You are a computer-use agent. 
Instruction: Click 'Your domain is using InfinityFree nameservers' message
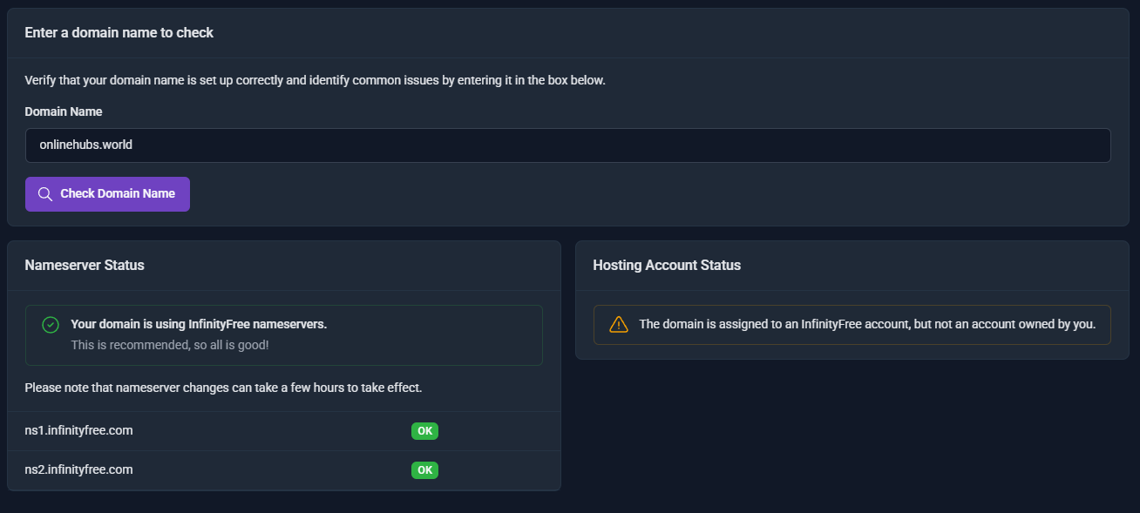pos(199,324)
